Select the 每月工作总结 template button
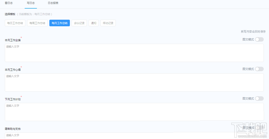The image size is (269, 139). pos(59,23)
